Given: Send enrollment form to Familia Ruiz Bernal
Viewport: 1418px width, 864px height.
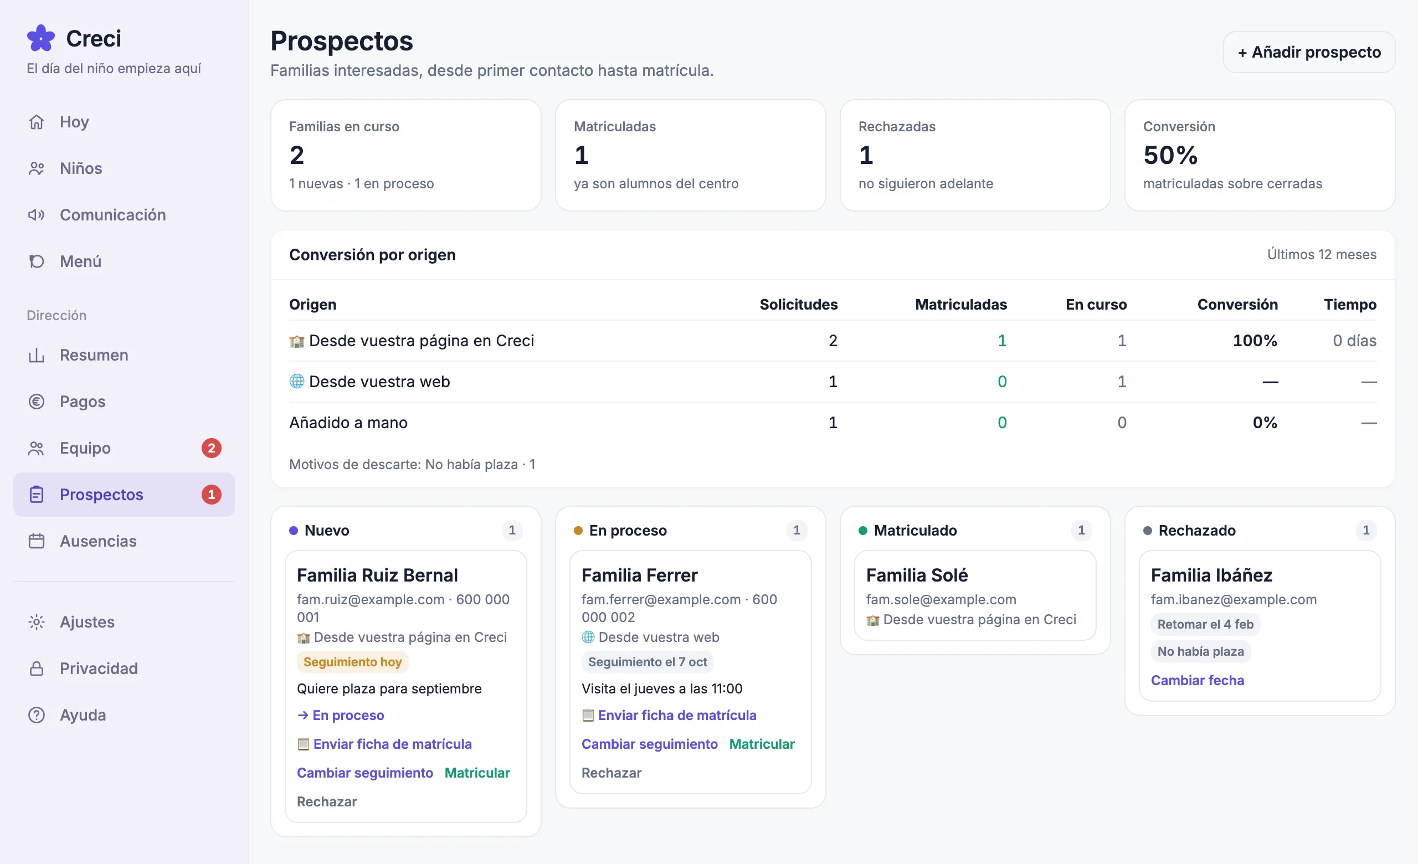Looking at the screenshot, I should tap(384, 744).
